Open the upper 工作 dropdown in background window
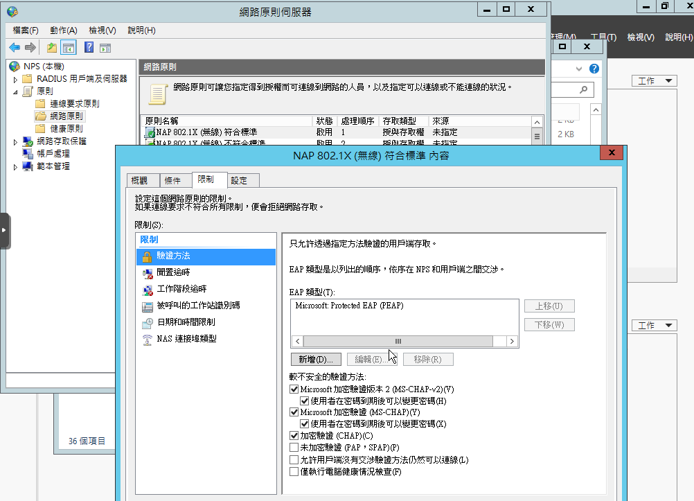The image size is (694, 501). 655,80
